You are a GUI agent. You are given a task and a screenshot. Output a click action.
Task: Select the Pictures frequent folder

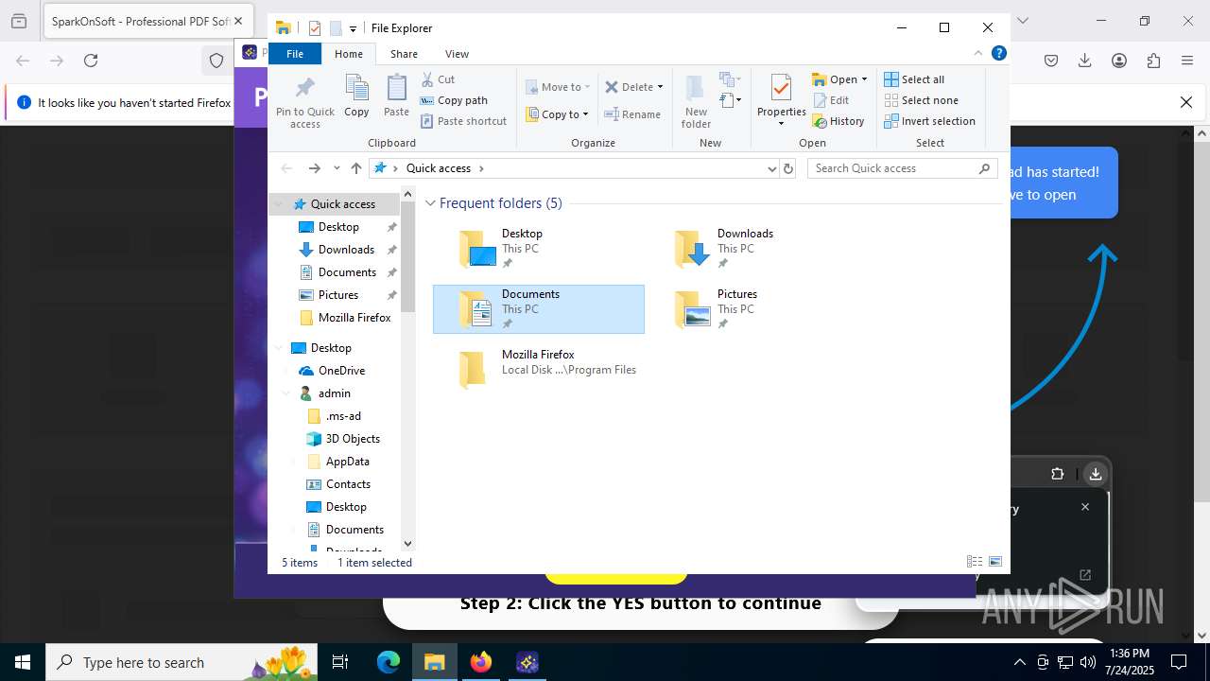click(x=754, y=309)
